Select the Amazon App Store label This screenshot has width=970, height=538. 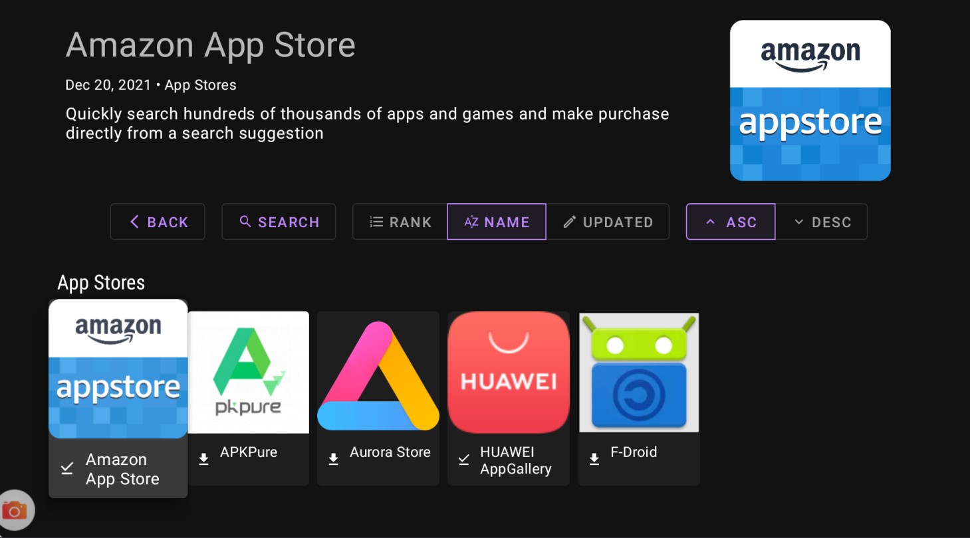click(122, 469)
